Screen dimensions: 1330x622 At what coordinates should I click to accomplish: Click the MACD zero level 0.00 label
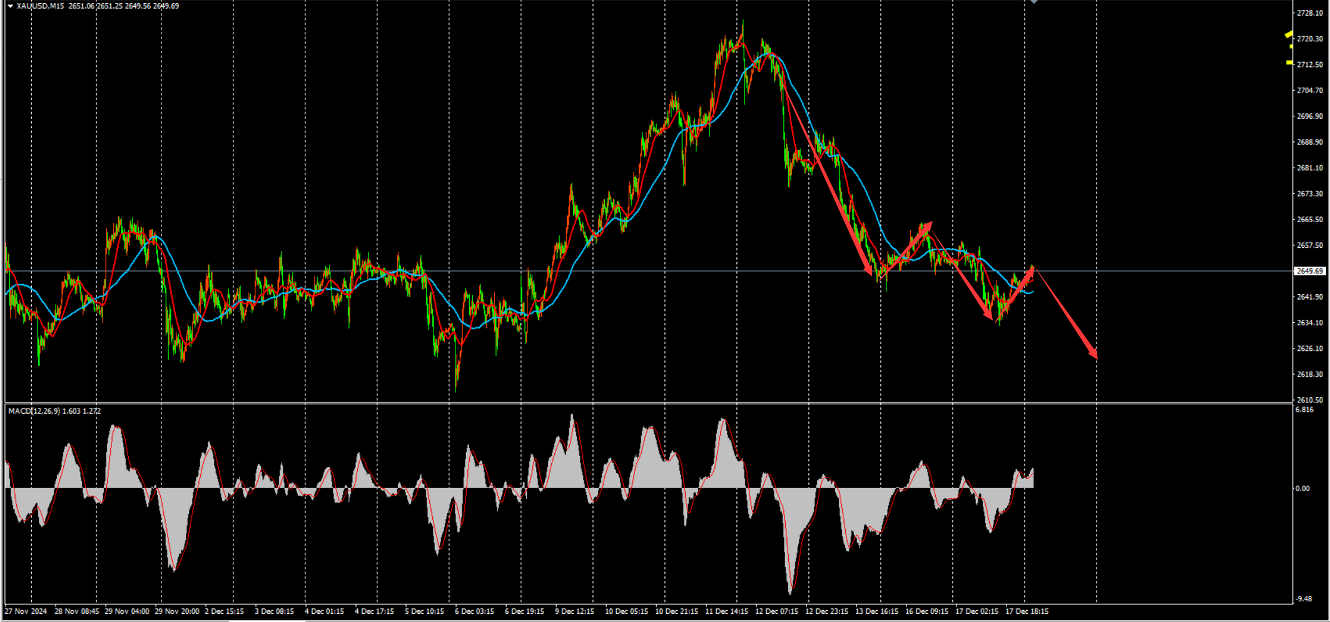point(1302,489)
